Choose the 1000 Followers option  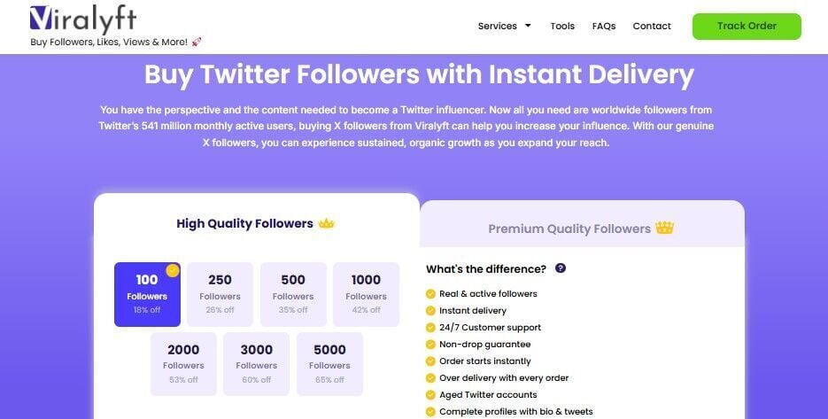click(x=366, y=294)
